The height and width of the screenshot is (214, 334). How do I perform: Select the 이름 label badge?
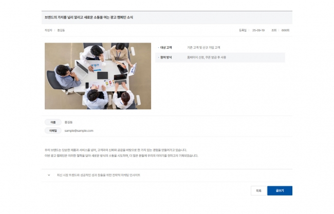click(53, 122)
